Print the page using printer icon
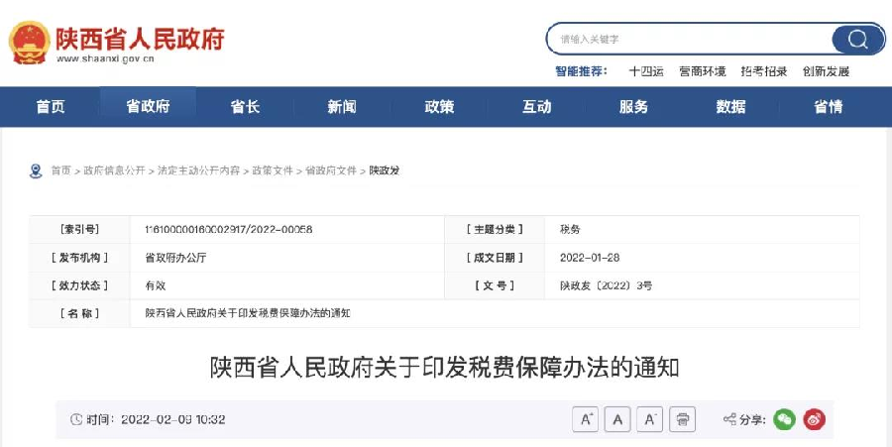 (x=683, y=419)
